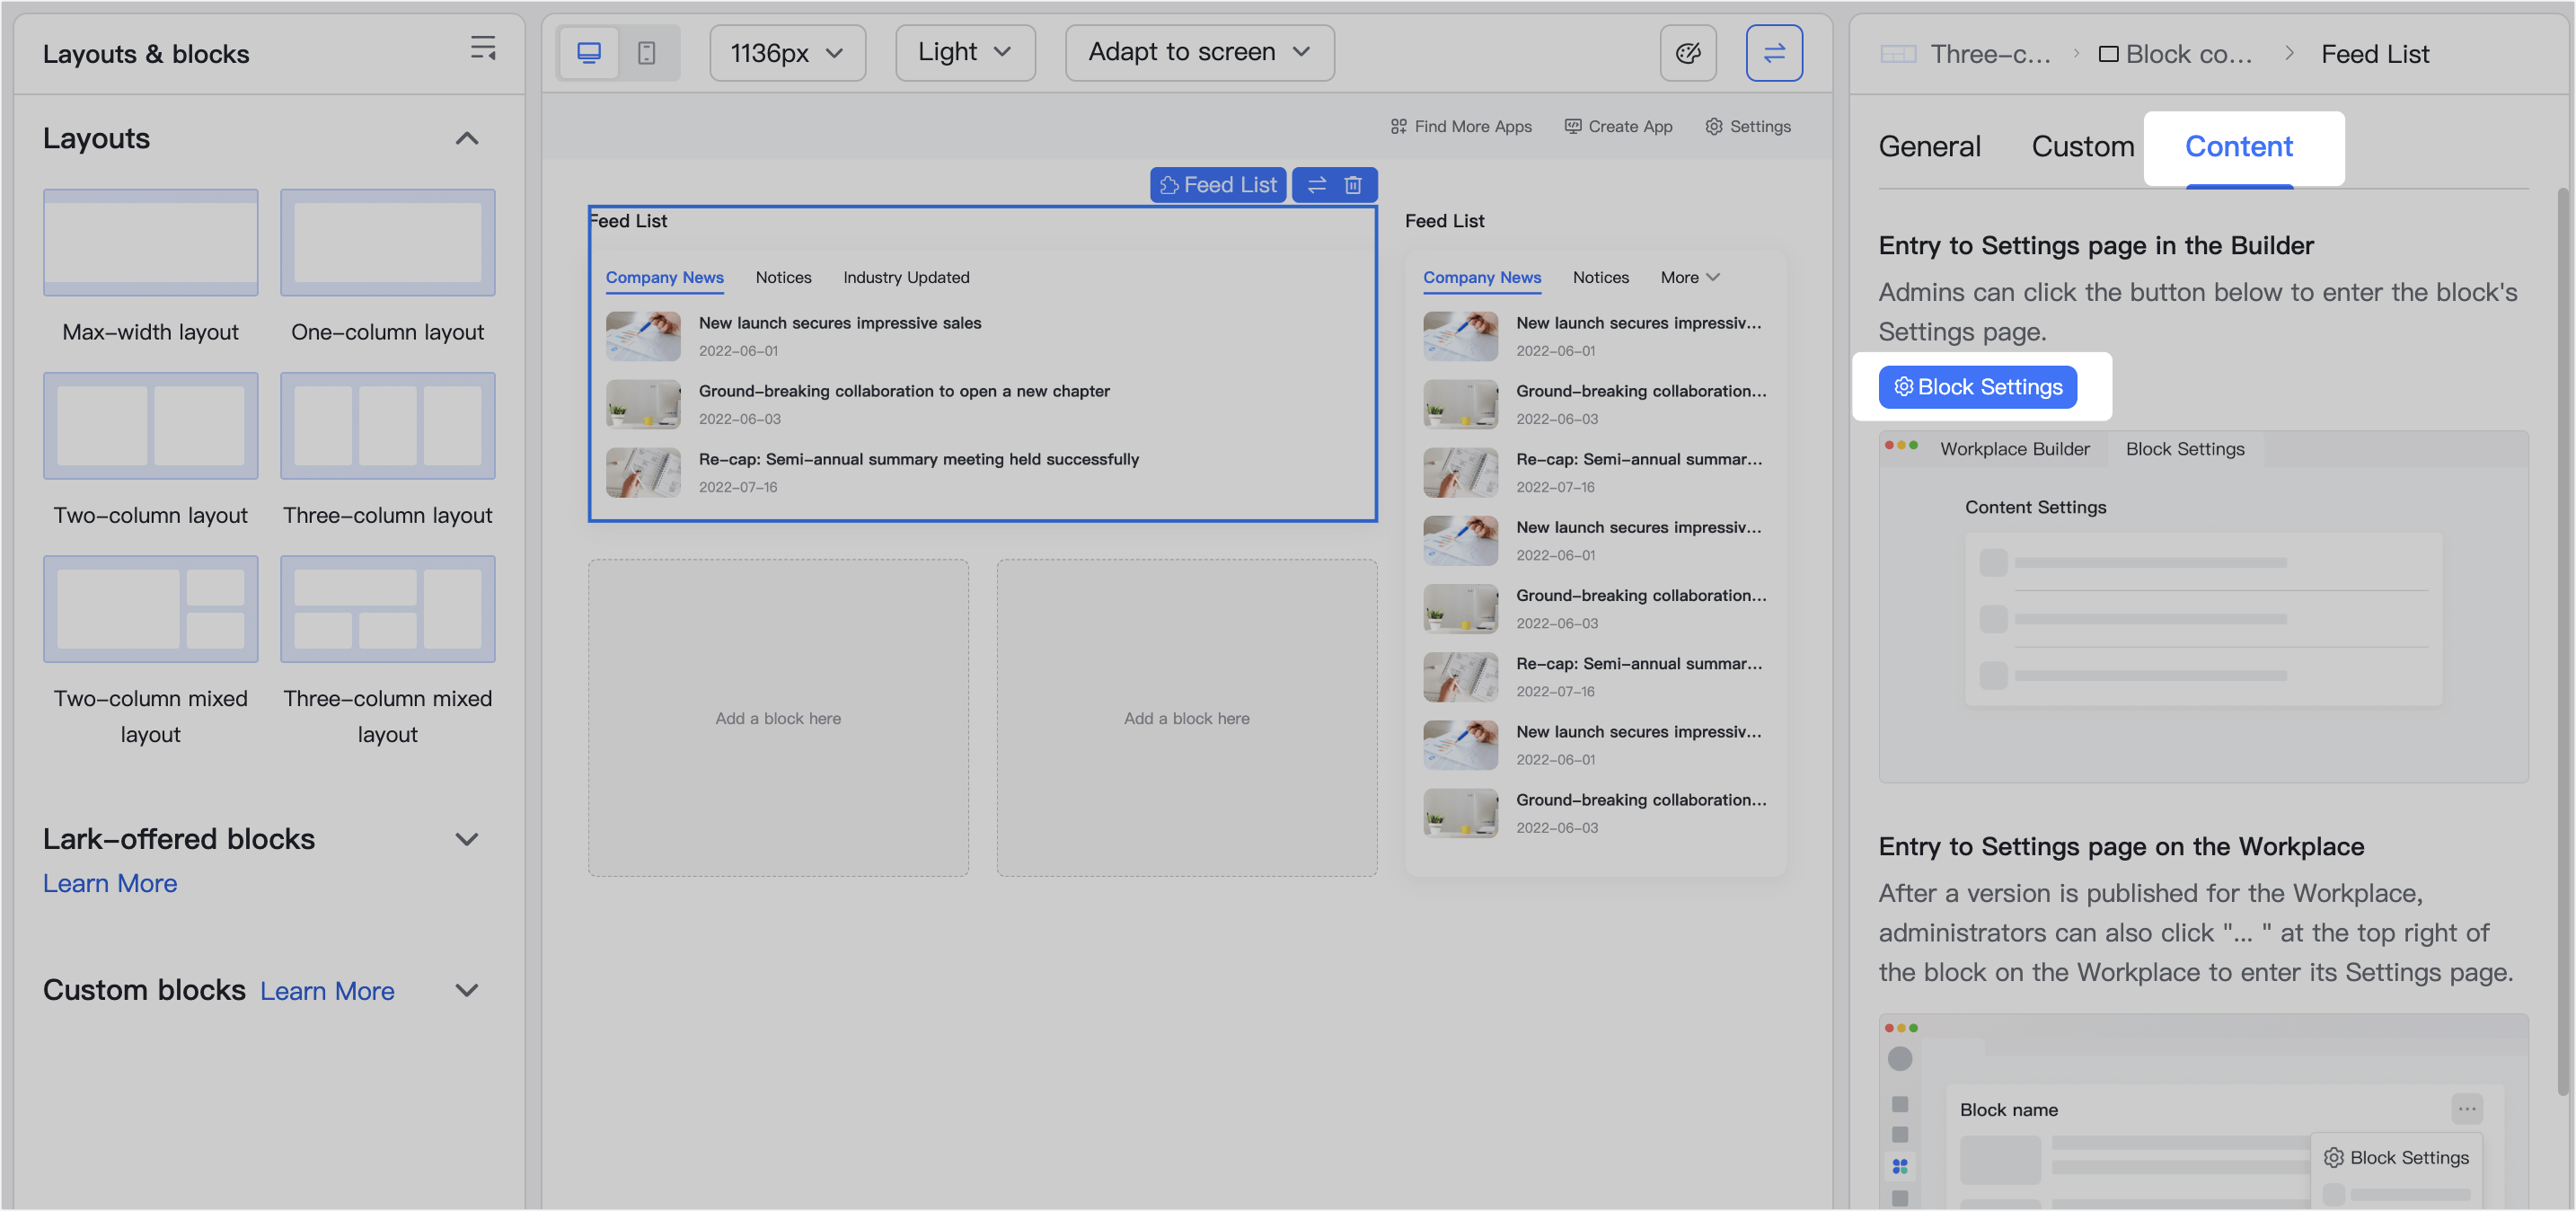Open the theme palette icon

[1688, 52]
